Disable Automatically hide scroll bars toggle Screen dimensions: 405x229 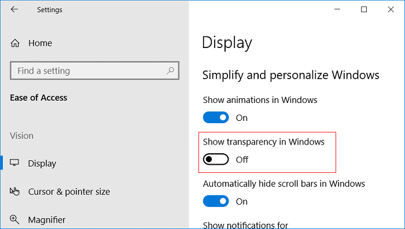(216, 201)
